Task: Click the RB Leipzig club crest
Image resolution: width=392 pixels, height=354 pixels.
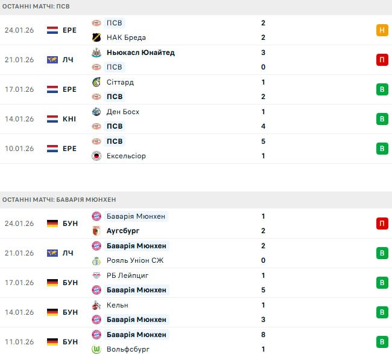Action: (x=96, y=275)
